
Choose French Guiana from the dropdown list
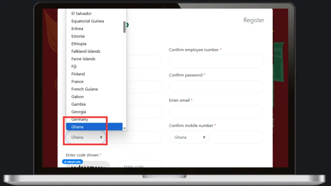[x=84, y=89]
